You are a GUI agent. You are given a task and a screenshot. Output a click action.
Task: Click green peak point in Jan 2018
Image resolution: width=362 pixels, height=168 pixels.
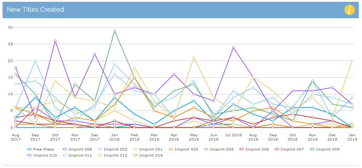click(114, 31)
